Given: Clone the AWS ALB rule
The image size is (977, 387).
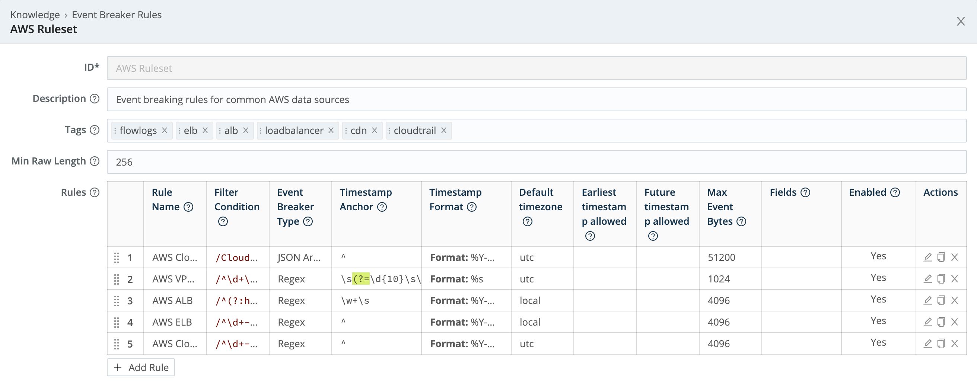Looking at the screenshot, I should (941, 300).
